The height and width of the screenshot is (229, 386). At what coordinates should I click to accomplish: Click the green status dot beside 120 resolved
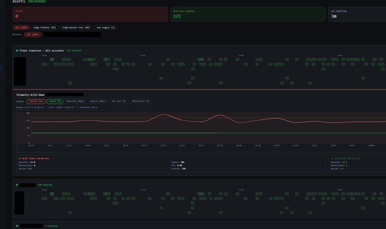coord(17,185)
